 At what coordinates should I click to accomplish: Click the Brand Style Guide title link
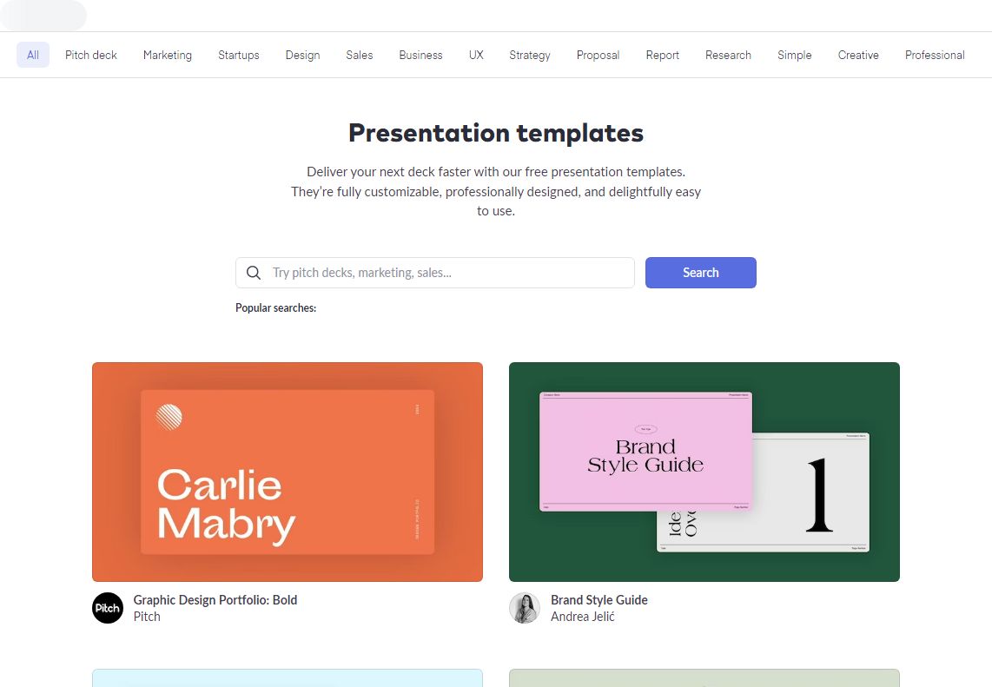point(599,599)
